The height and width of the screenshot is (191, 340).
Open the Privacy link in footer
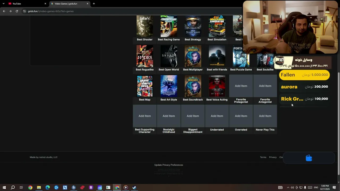pos(273,157)
